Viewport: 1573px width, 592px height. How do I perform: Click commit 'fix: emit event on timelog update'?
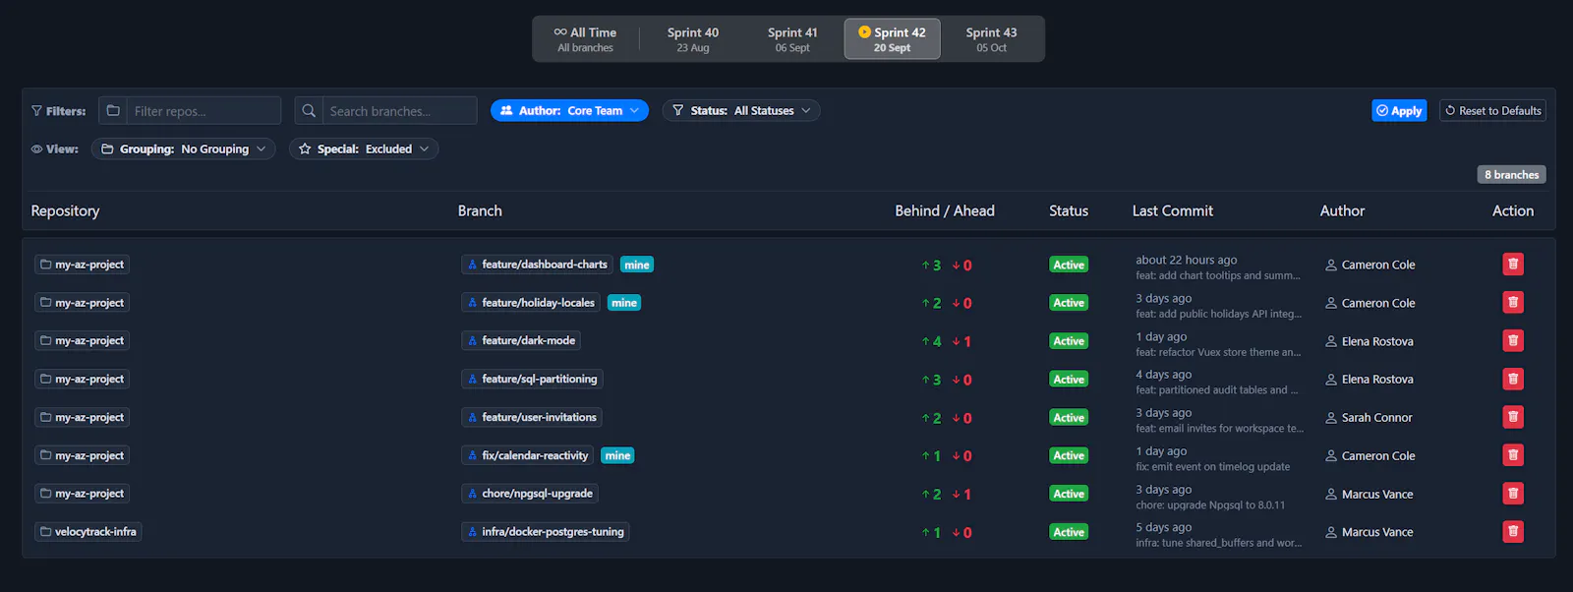1213,467
